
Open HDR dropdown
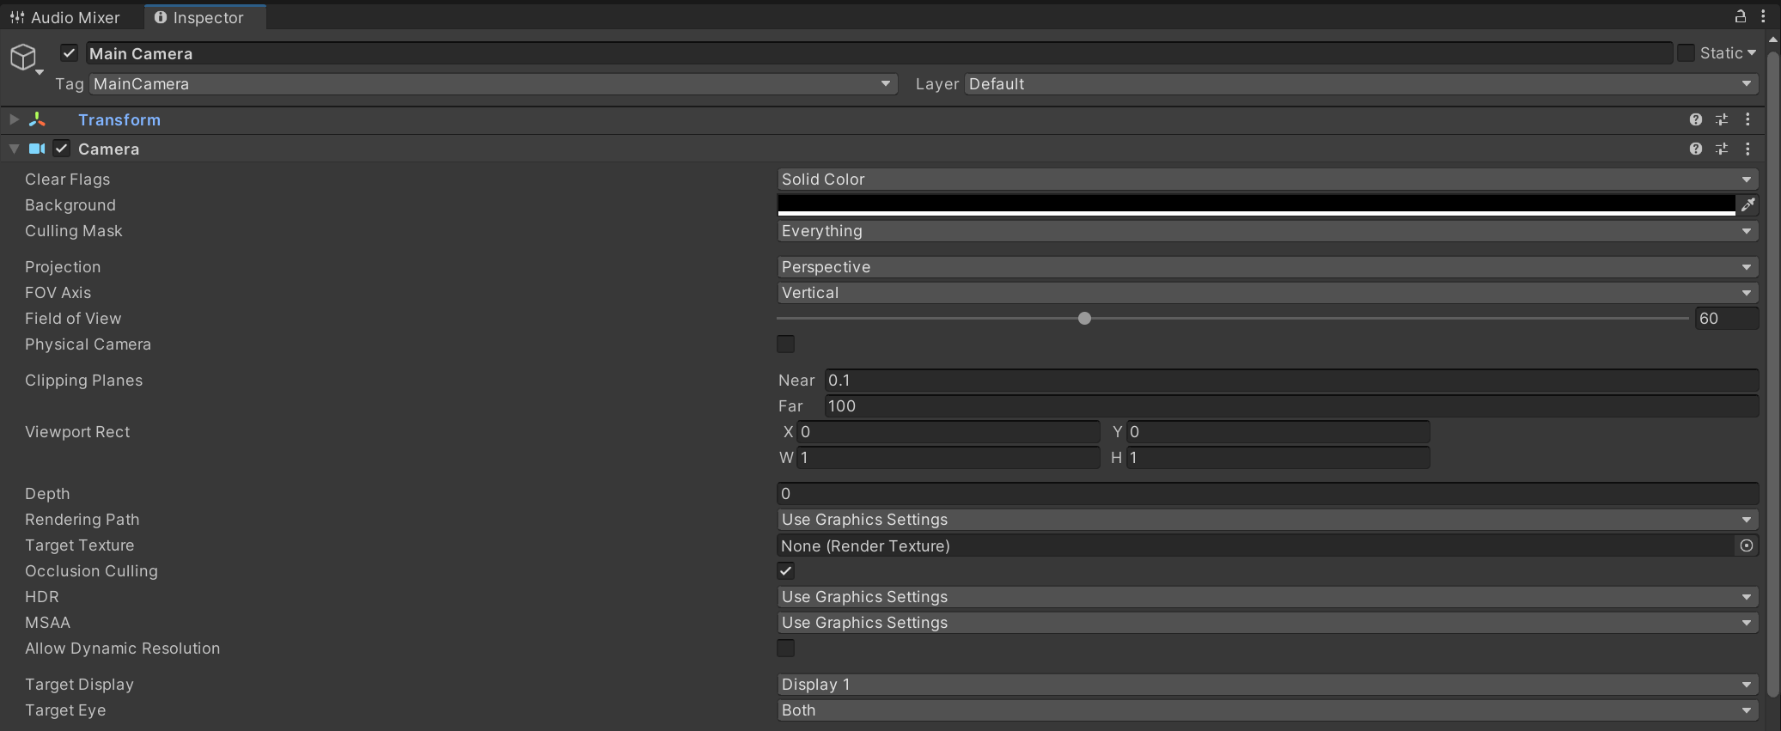(x=1267, y=596)
